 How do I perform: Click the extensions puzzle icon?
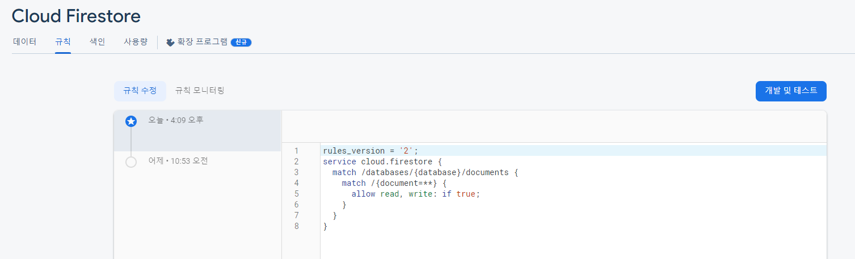pyautogui.click(x=170, y=43)
